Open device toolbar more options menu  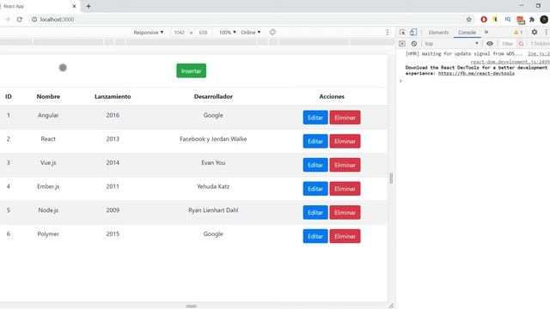tap(388, 33)
